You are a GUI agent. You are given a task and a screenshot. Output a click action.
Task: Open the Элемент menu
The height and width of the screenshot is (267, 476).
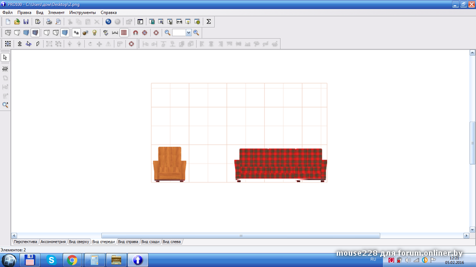[x=56, y=12]
